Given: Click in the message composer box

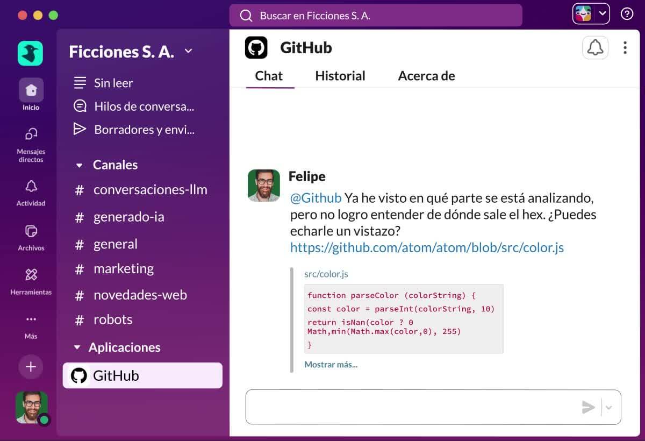Looking at the screenshot, I should pos(433,407).
